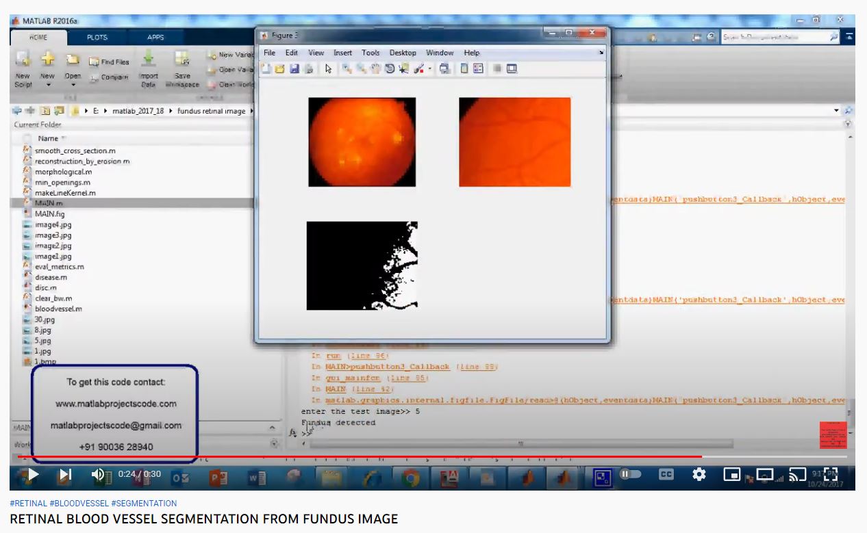Click the Compare button in MATLAB ribbon

tap(110, 77)
